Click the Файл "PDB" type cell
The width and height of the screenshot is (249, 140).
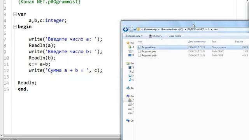point(218,56)
